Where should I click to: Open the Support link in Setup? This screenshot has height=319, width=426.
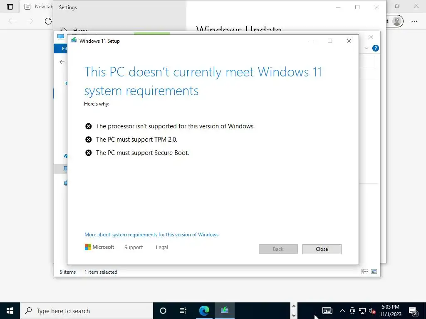(x=134, y=248)
